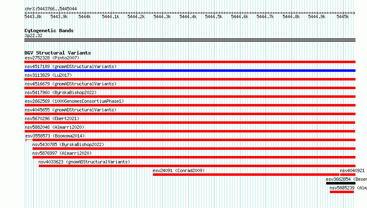The height and width of the screenshot is (208, 367).
Task: Click the red bar under nsv5417960
Action: [190, 97]
